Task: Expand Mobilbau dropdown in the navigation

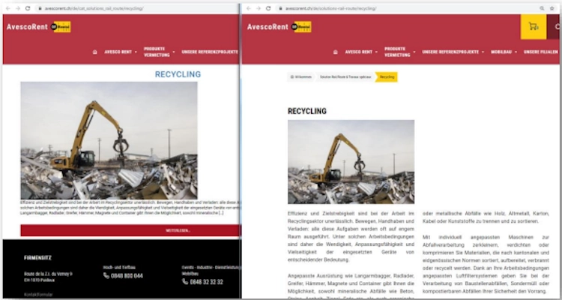Action: pos(504,52)
